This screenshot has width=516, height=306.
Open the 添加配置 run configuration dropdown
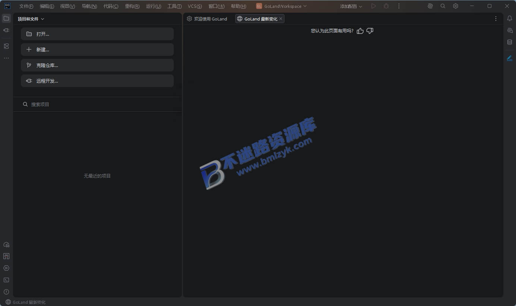(x=351, y=6)
